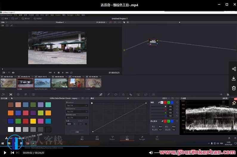Toggle the red channel button in curves
This screenshot has height=157, width=237.
pos(165,102)
